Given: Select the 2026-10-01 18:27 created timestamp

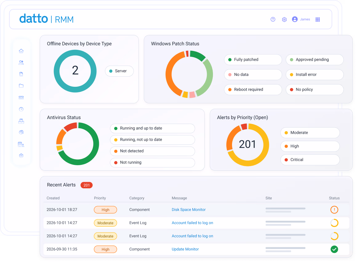Looking at the screenshot, I should click(62, 210).
